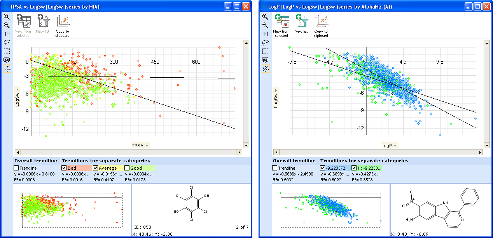Viewport: 493px width, 238px height.
Task: Create new list in LogP window
Action: pyautogui.click(x=301, y=24)
